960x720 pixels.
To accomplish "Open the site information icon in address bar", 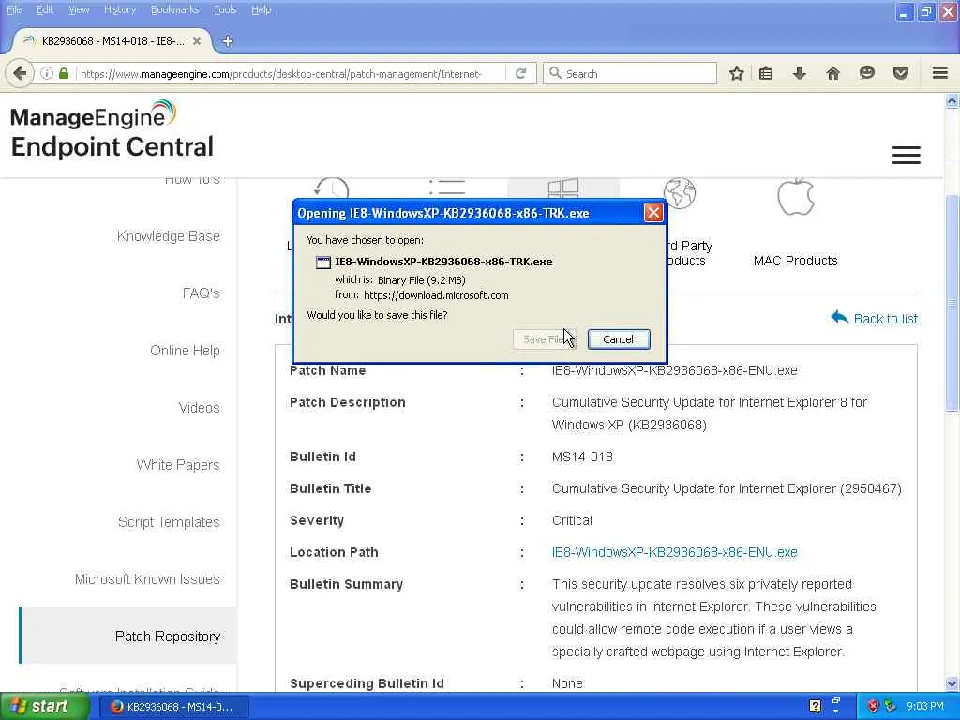I will [47, 73].
